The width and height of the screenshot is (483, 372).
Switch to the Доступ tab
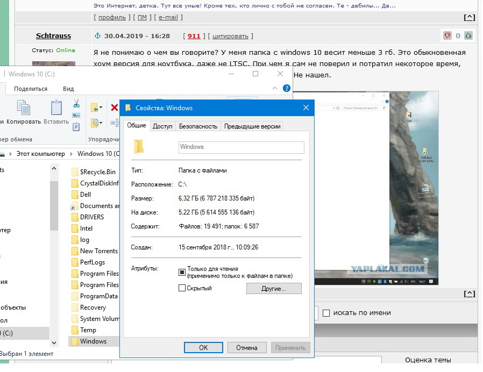coord(162,126)
